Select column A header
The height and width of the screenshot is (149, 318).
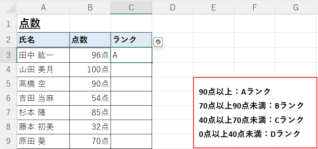point(43,8)
